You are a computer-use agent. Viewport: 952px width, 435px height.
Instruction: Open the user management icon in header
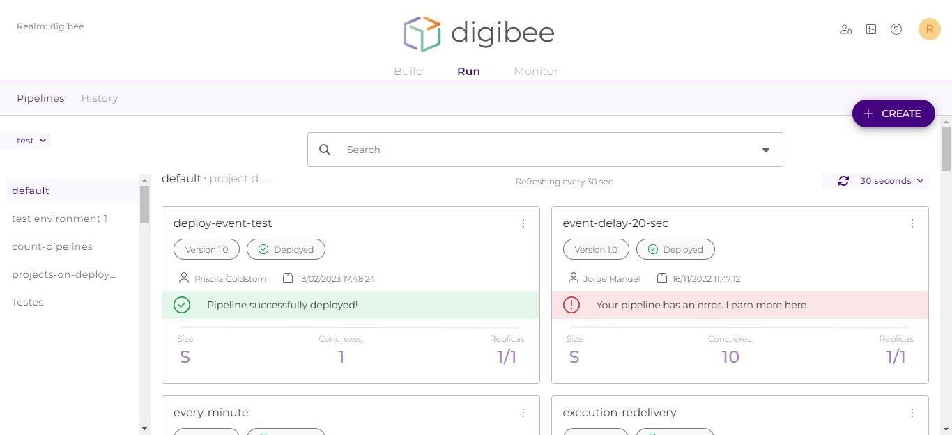click(x=845, y=29)
